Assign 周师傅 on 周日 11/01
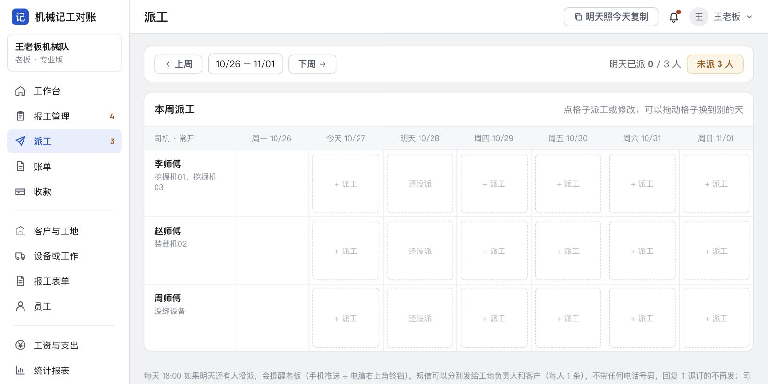 716,318
